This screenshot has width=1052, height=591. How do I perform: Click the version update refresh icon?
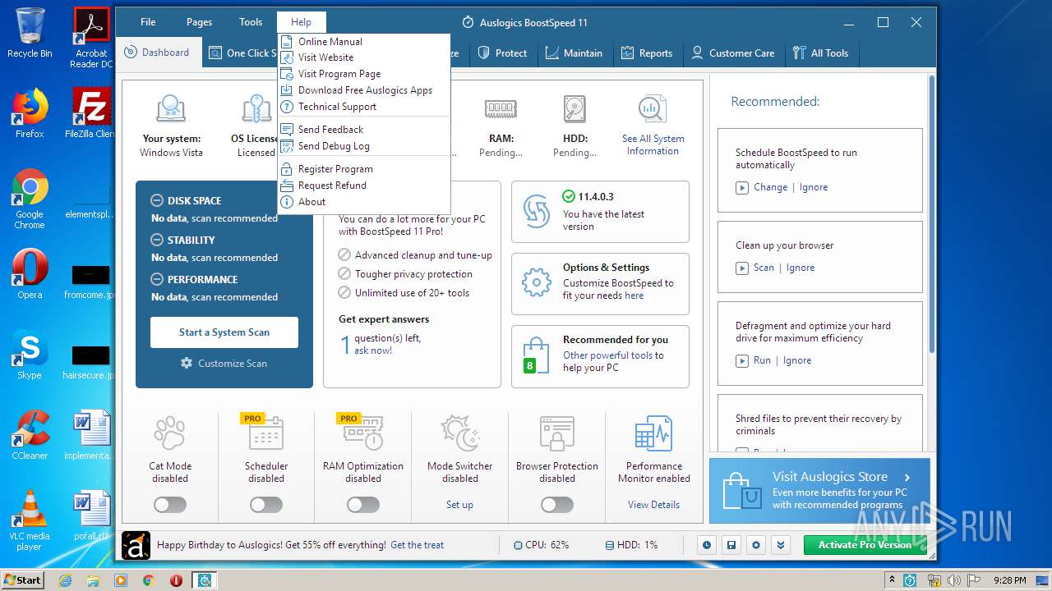[537, 211]
